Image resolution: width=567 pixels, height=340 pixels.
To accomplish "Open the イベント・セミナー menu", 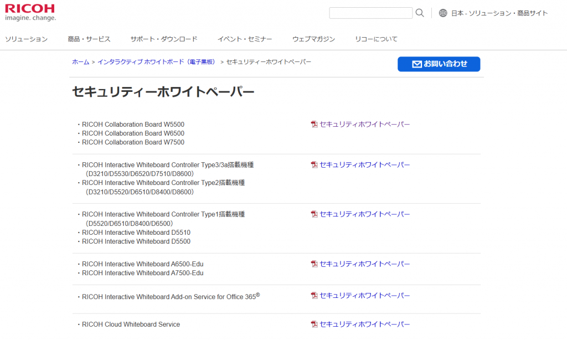I will point(245,39).
